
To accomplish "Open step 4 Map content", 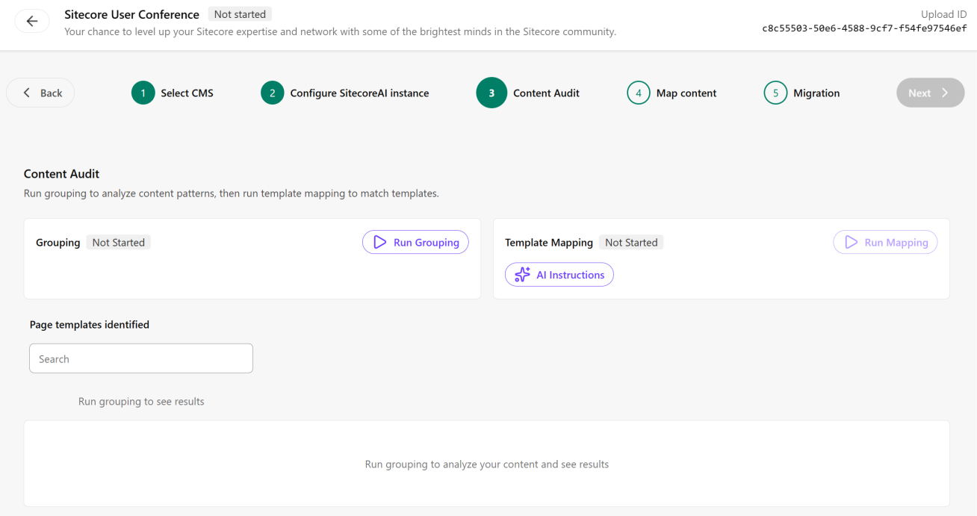I will (672, 93).
